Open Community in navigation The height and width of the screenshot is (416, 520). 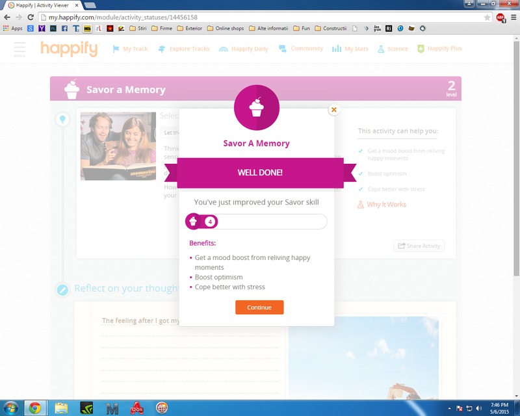[301, 49]
